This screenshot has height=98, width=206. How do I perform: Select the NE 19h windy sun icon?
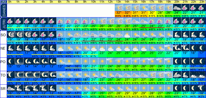tap(169, 48)
